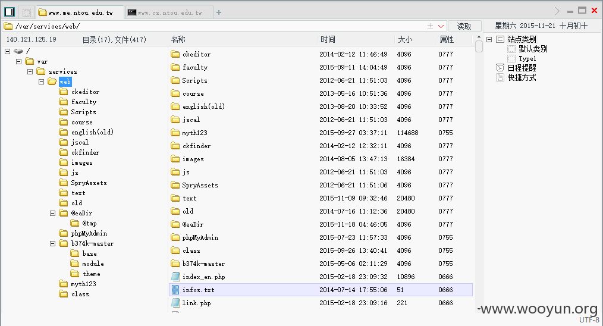Image resolution: width=603 pixels, height=326 pixels.
Task: Select the faculty folder in the tree
Action: (84, 102)
